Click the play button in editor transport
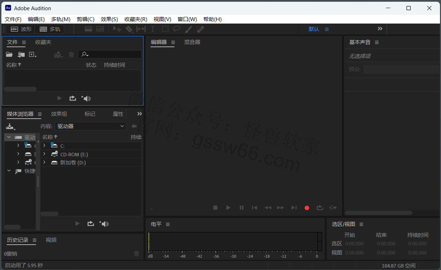Screen dimensions: 441x270 (x=228, y=208)
